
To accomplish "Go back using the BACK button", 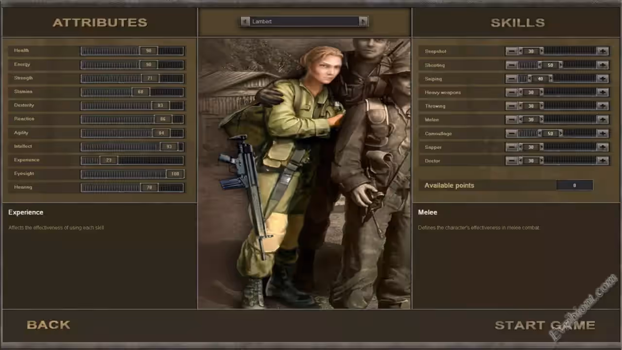I will coord(48,325).
